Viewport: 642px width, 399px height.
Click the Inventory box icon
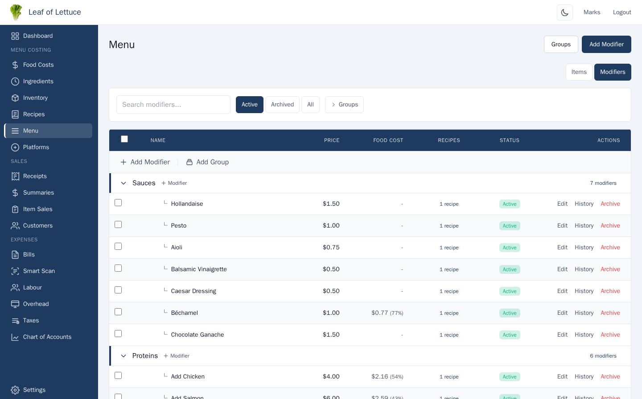[x=15, y=98]
